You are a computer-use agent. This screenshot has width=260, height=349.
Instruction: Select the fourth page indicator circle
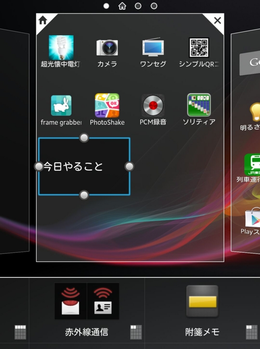click(154, 6)
